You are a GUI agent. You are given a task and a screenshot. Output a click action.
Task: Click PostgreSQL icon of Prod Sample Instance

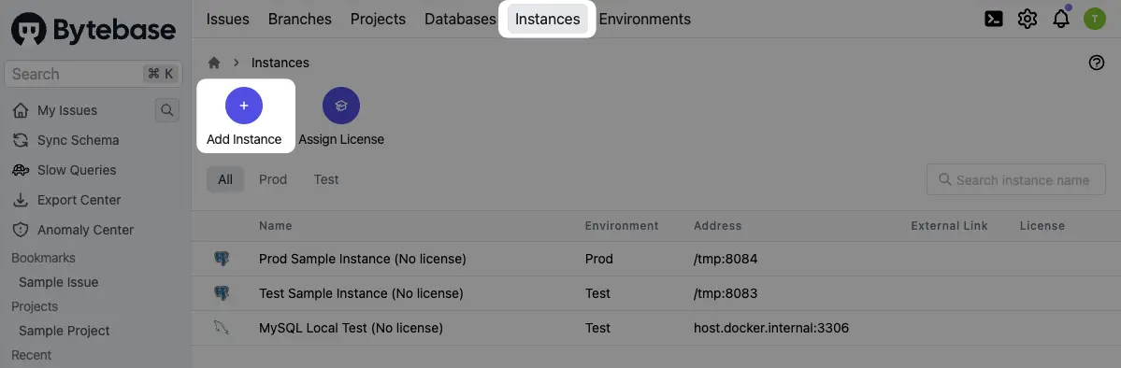pos(222,259)
